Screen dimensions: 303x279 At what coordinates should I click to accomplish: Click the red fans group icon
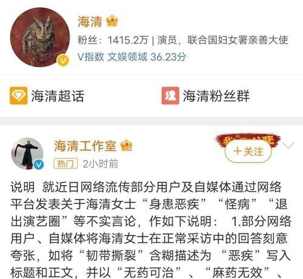[170, 96]
